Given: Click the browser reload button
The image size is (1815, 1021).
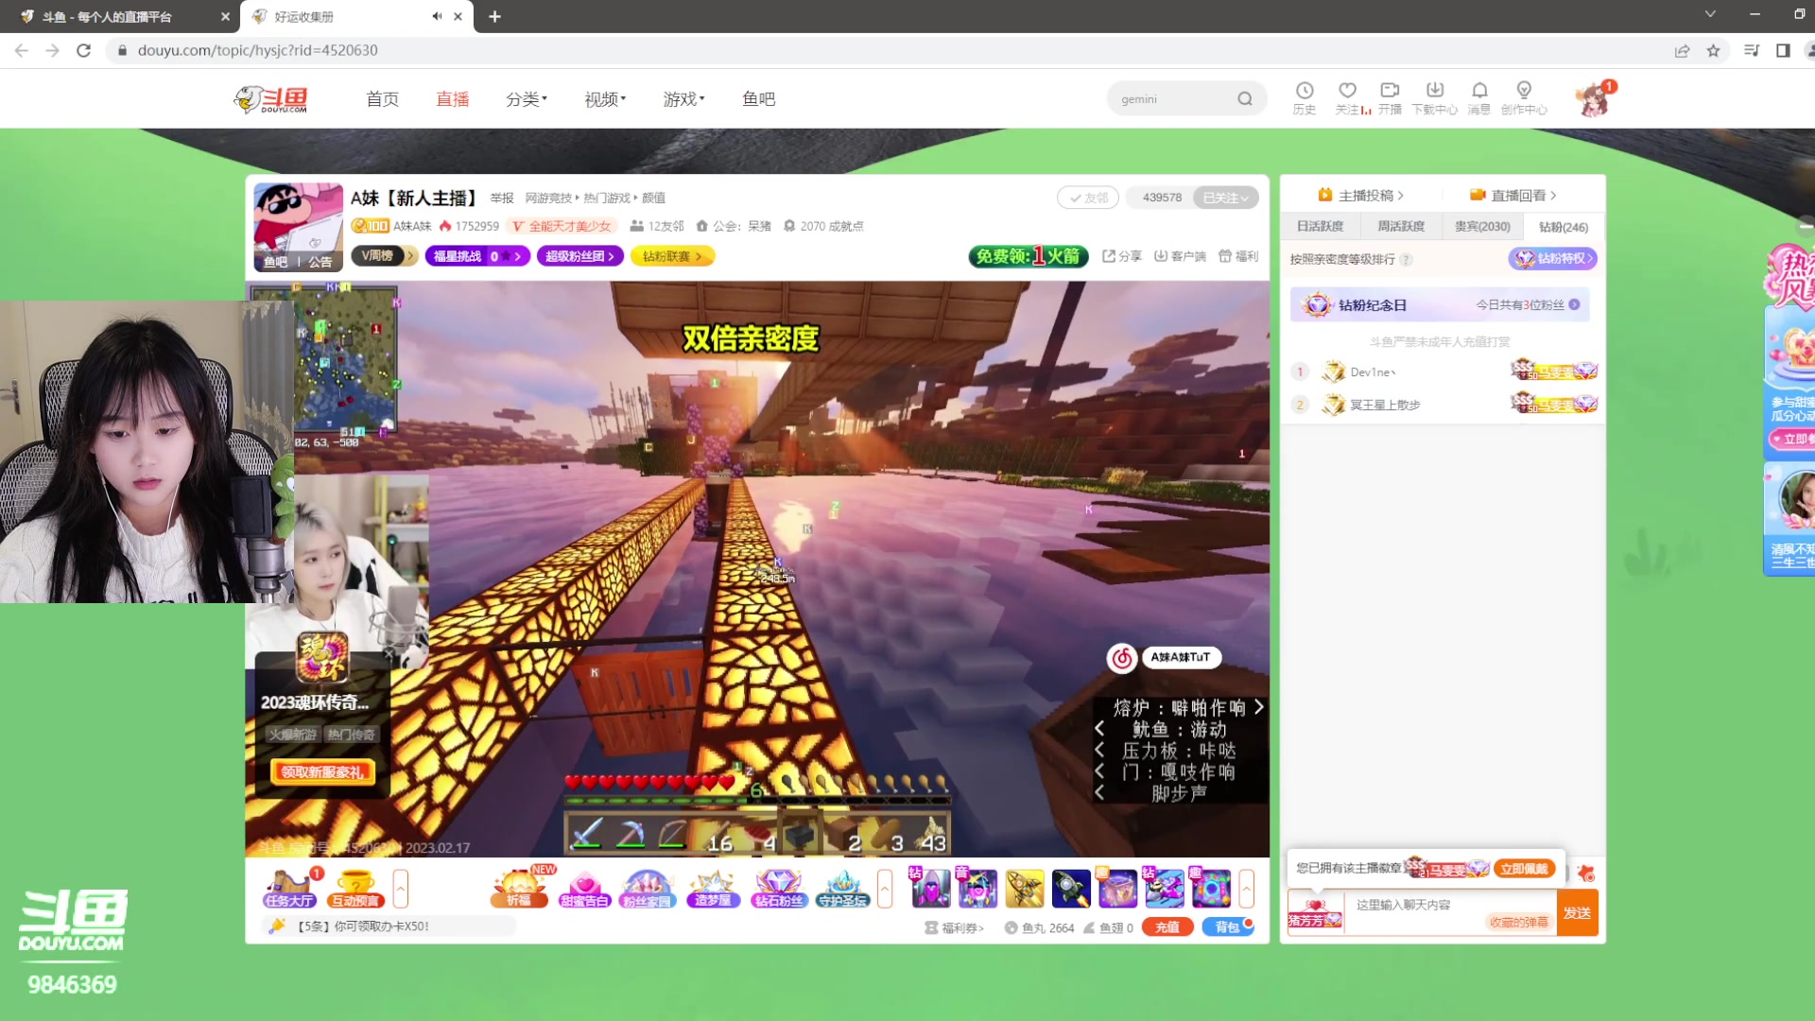Looking at the screenshot, I should click(x=84, y=50).
